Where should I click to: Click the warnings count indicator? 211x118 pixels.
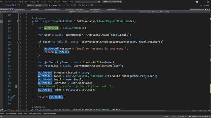pos(17,111)
